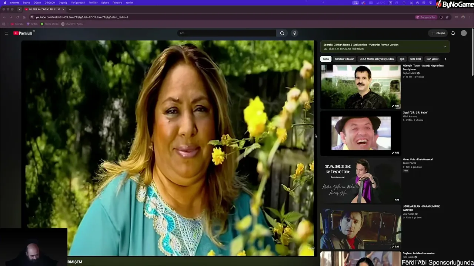The width and height of the screenshot is (474, 266).
Task: View site information in address bar
Action: [32, 17]
